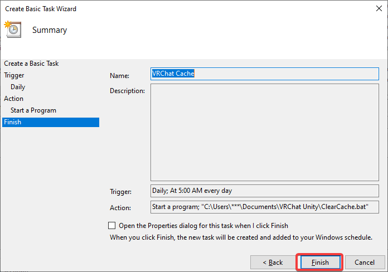Select the Daily sub-step

[x=18, y=87]
